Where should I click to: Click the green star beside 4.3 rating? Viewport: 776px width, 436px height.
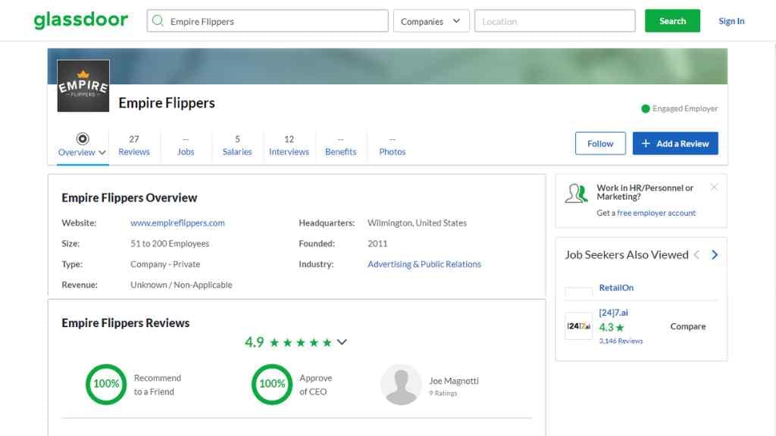tap(620, 326)
